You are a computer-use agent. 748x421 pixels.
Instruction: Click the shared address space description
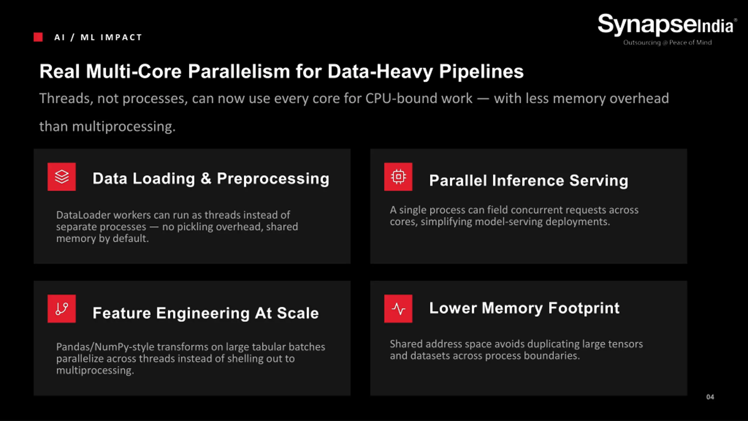pyautogui.click(x=516, y=350)
